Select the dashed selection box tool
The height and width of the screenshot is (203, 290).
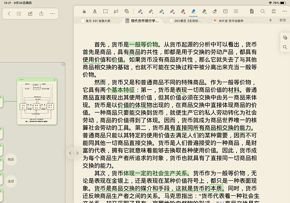point(236,11)
